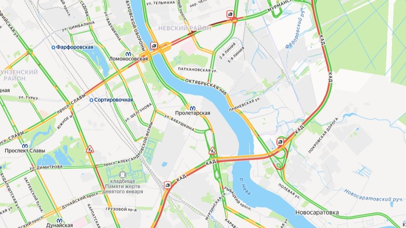Select the accident icon at the eastern КАД interchange
This screenshot has height=228, width=406.
pyautogui.click(x=280, y=142)
